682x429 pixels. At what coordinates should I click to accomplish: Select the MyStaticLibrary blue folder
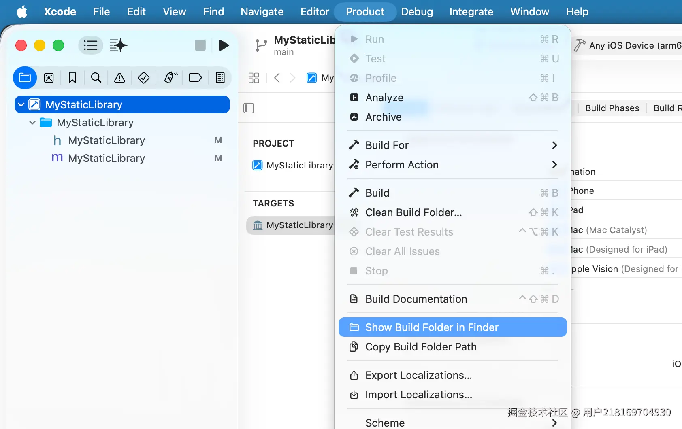(x=46, y=123)
